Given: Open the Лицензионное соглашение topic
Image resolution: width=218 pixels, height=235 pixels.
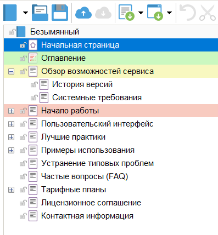Looking at the screenshot, I should pos(91,203).
